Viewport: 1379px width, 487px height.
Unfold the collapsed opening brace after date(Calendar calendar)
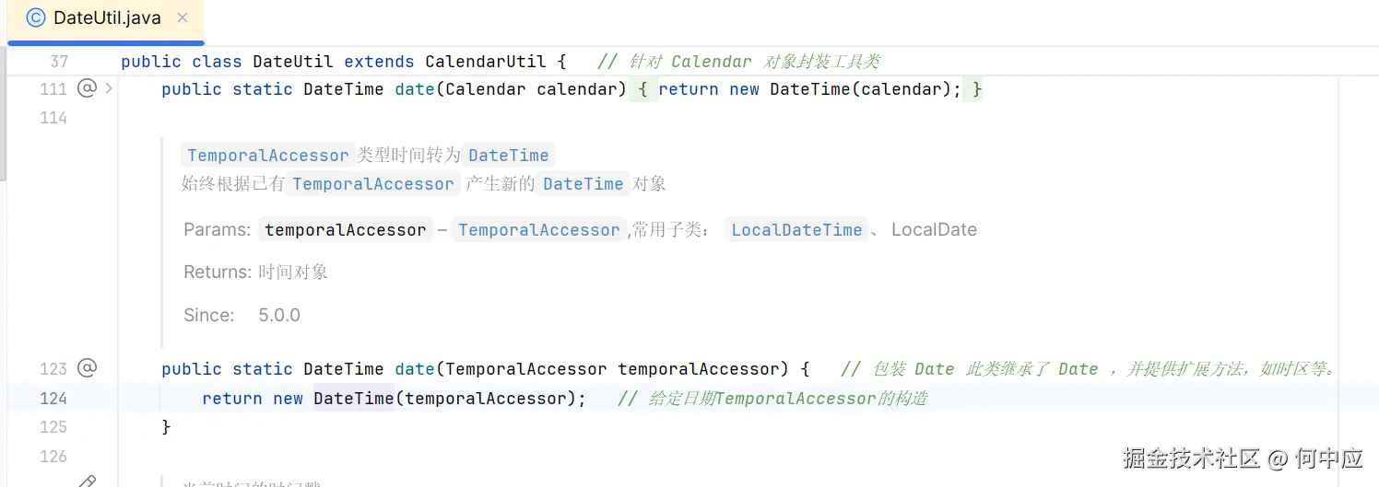pos(642,89)
